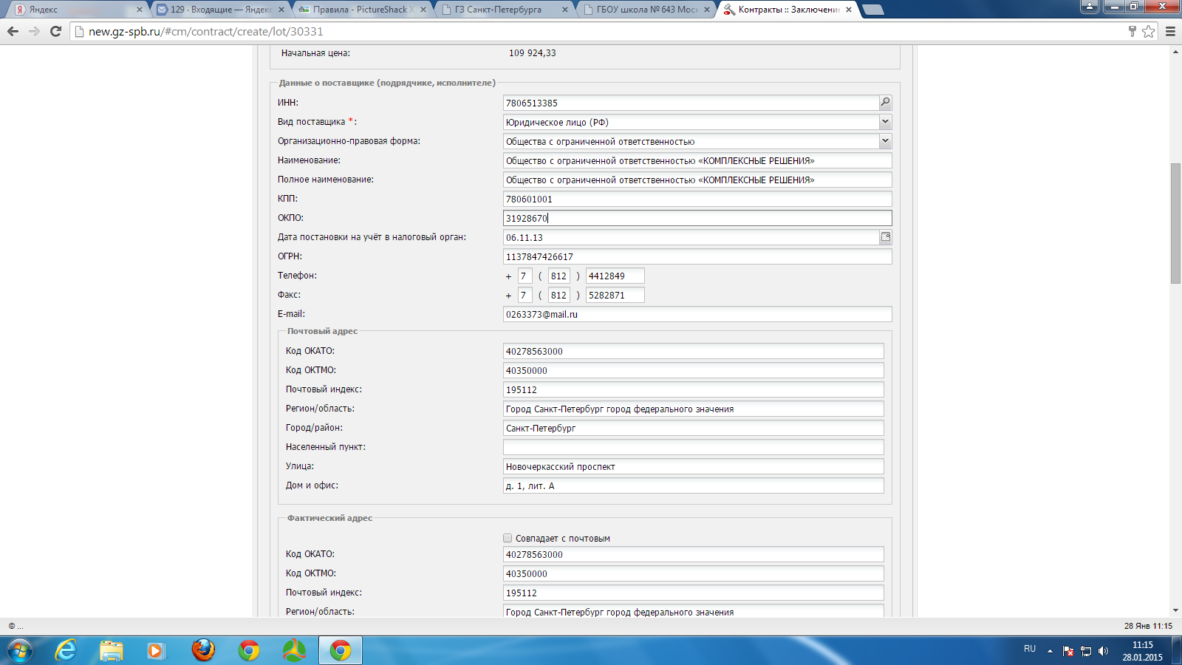Reload the page with the refresh icon
This screenshot has height=665, width=1182.
[55, 31]
